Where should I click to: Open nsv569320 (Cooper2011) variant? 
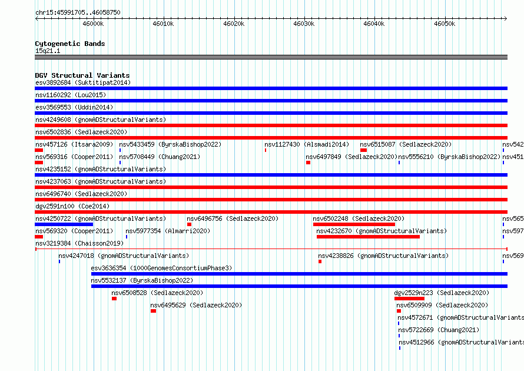(74, 231)
